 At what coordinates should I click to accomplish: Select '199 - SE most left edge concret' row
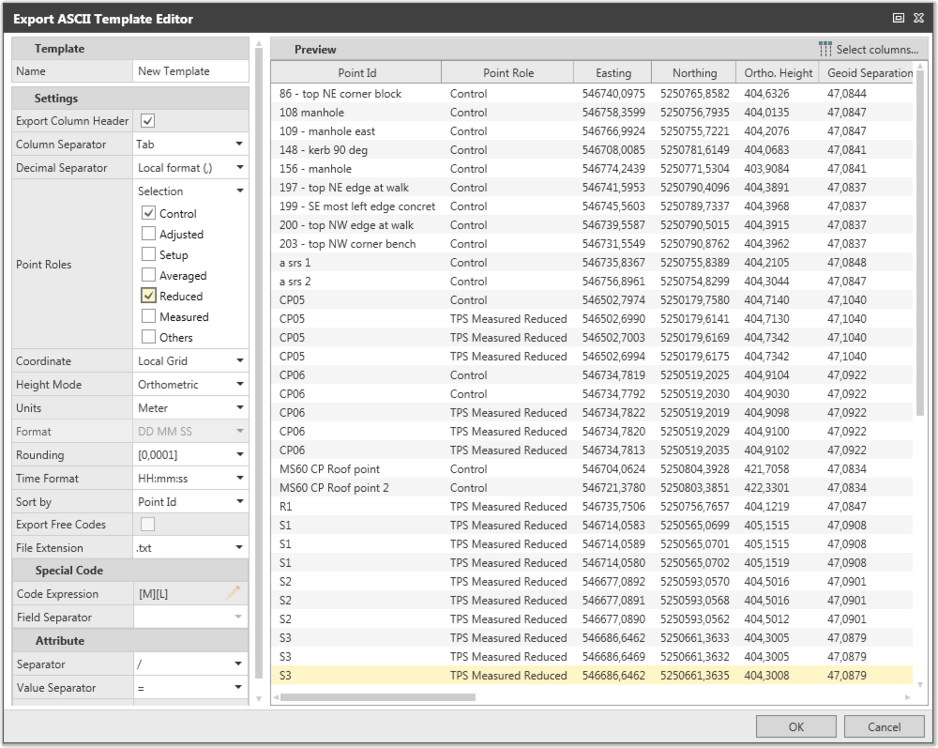pyautogui.click(x=592, y=206)
